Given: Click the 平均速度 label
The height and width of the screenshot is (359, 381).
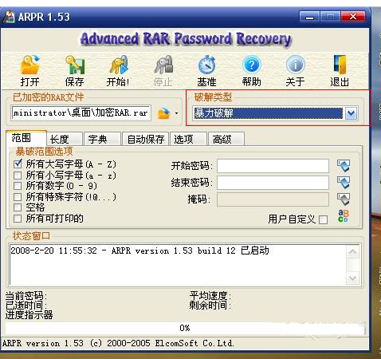Looking at the screenshot, I should tap(210, 295).
